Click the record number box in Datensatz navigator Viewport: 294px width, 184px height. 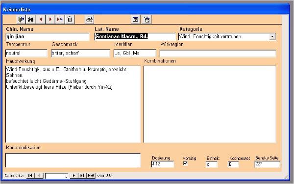(57, 176)
